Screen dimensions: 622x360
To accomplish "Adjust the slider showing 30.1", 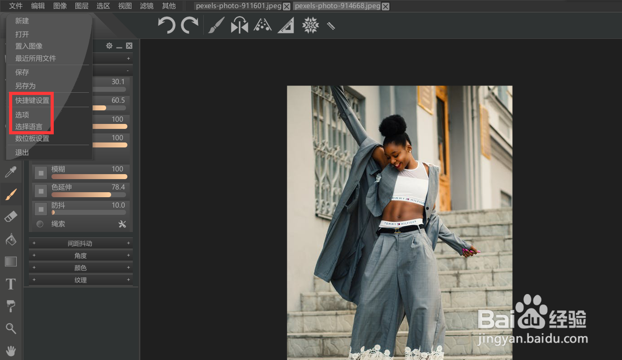I will (x=109, y=90).
